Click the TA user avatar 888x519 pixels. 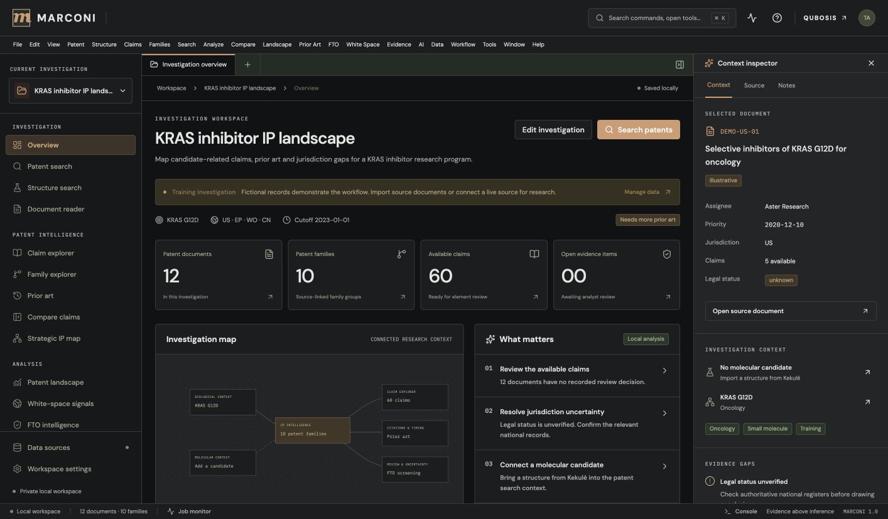coord(867,18)
